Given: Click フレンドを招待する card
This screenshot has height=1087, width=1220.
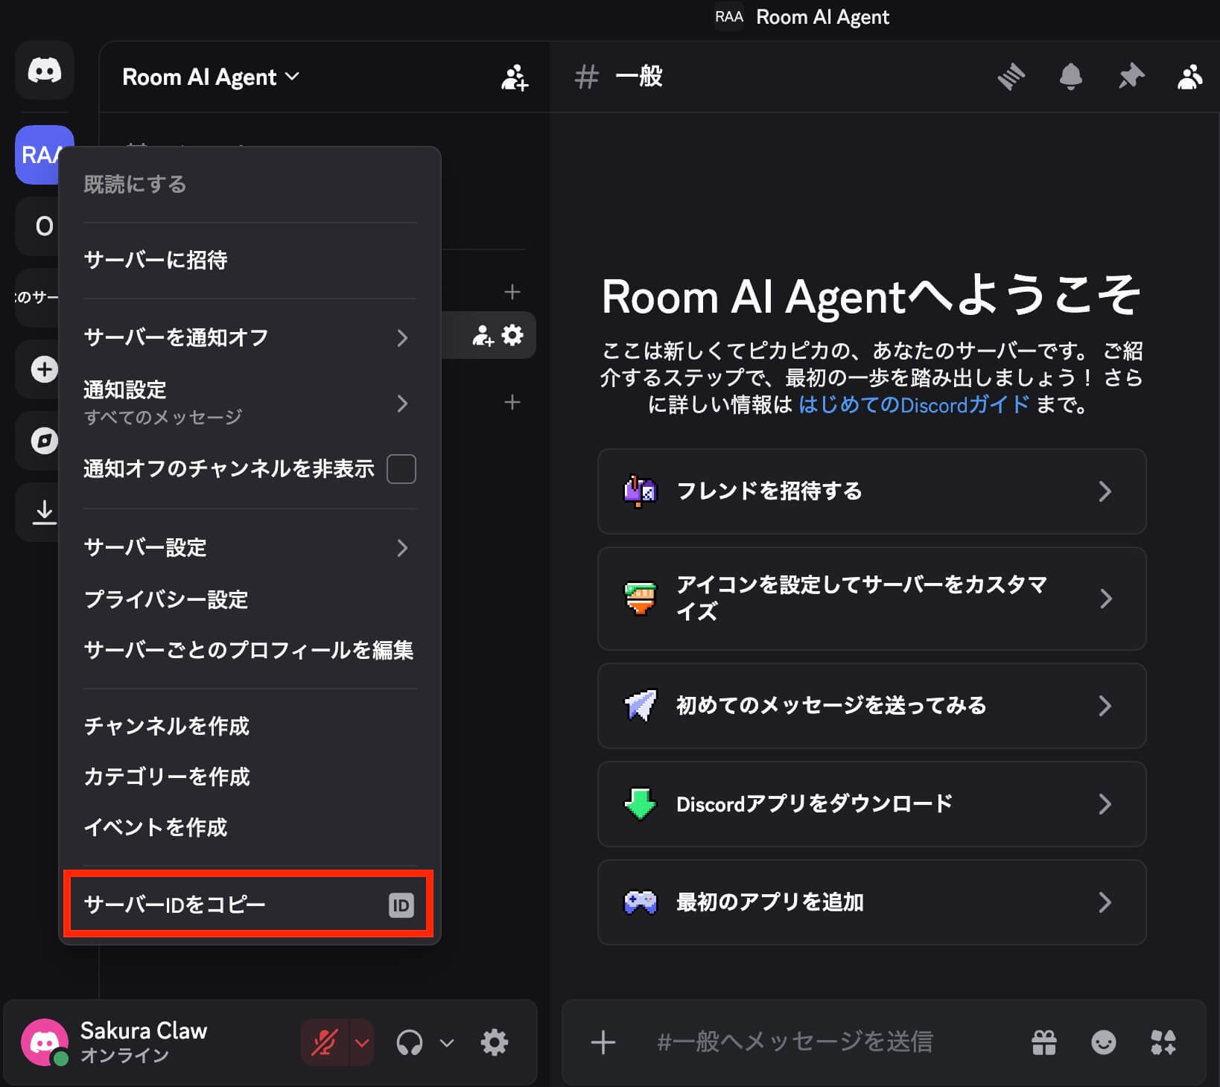Looking at the screenshot, I should 871,491.
